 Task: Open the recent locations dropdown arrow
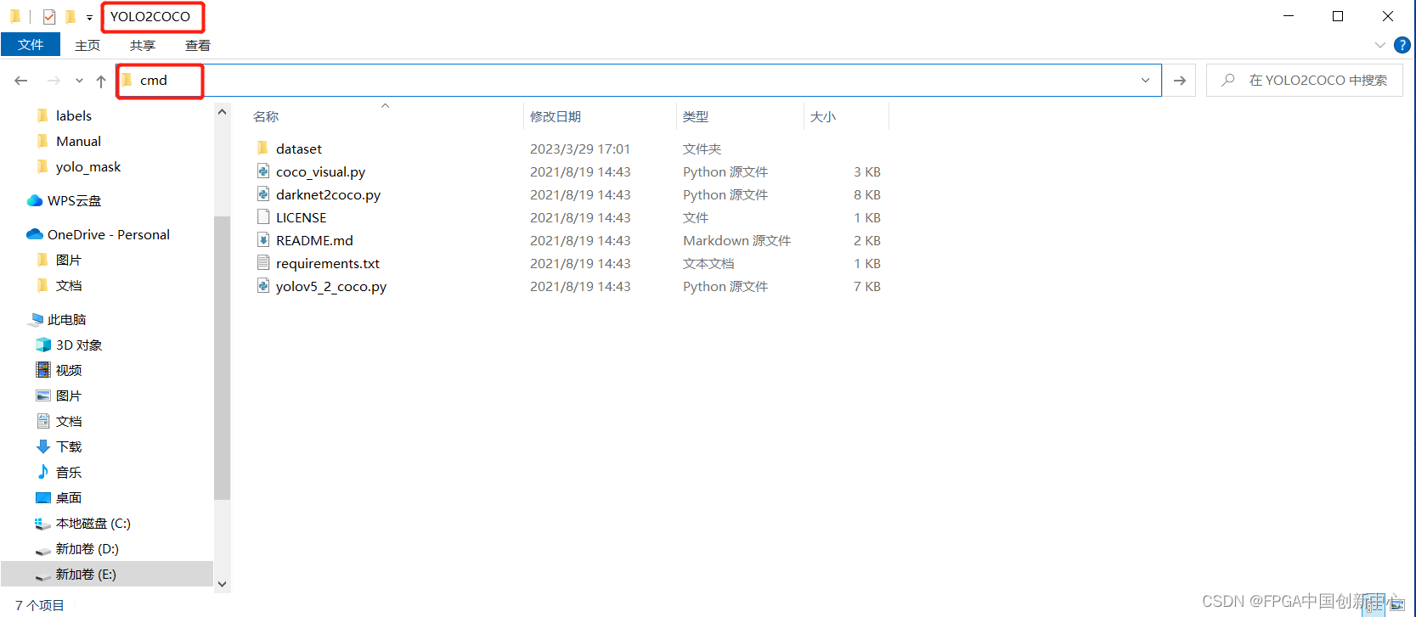[79, 81]
